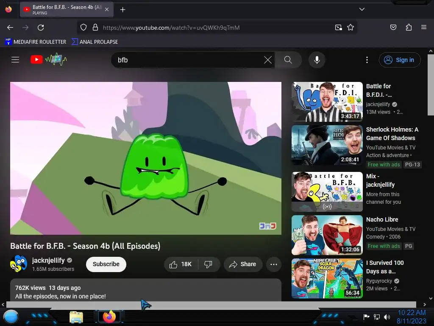Expand the video description box
Viewport: 434px width, 326px height.
(146, 290)
